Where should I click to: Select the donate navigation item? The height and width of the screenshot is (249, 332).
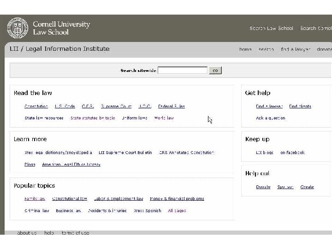coord(324,49)
